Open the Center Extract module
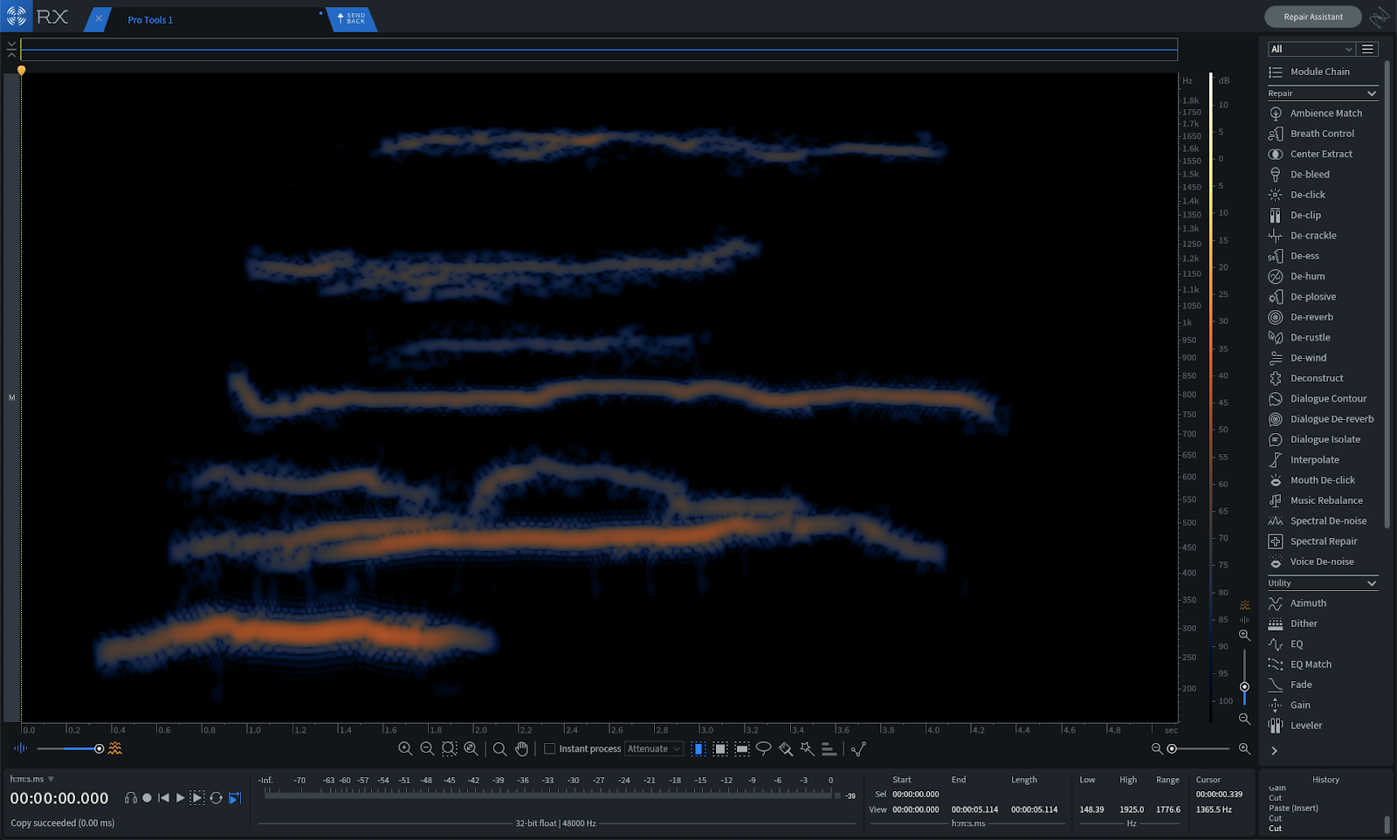The image size is (1397, 840). [1323, 154]
